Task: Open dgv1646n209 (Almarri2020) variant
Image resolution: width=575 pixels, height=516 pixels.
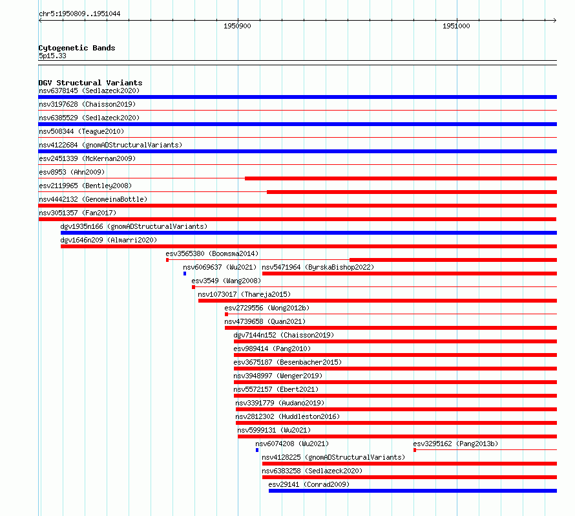Action: point(109,240)
